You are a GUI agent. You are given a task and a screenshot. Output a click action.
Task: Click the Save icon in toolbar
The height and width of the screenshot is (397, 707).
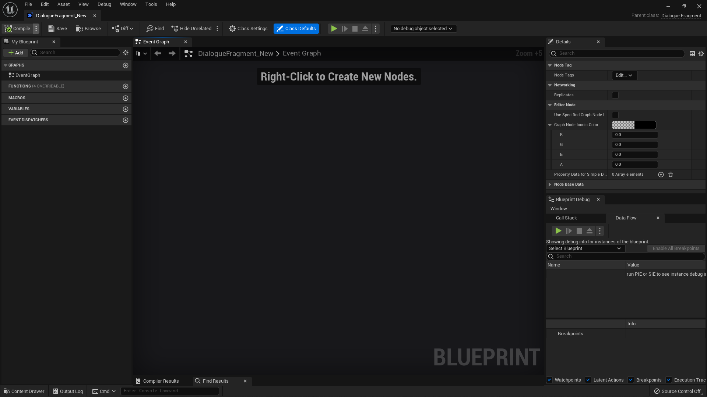click(52, 29)
